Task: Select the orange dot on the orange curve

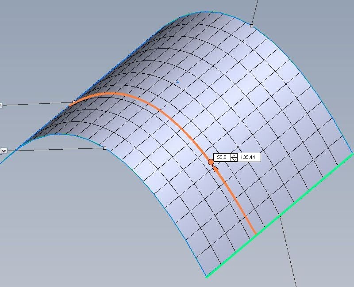Action: [211, 162]
